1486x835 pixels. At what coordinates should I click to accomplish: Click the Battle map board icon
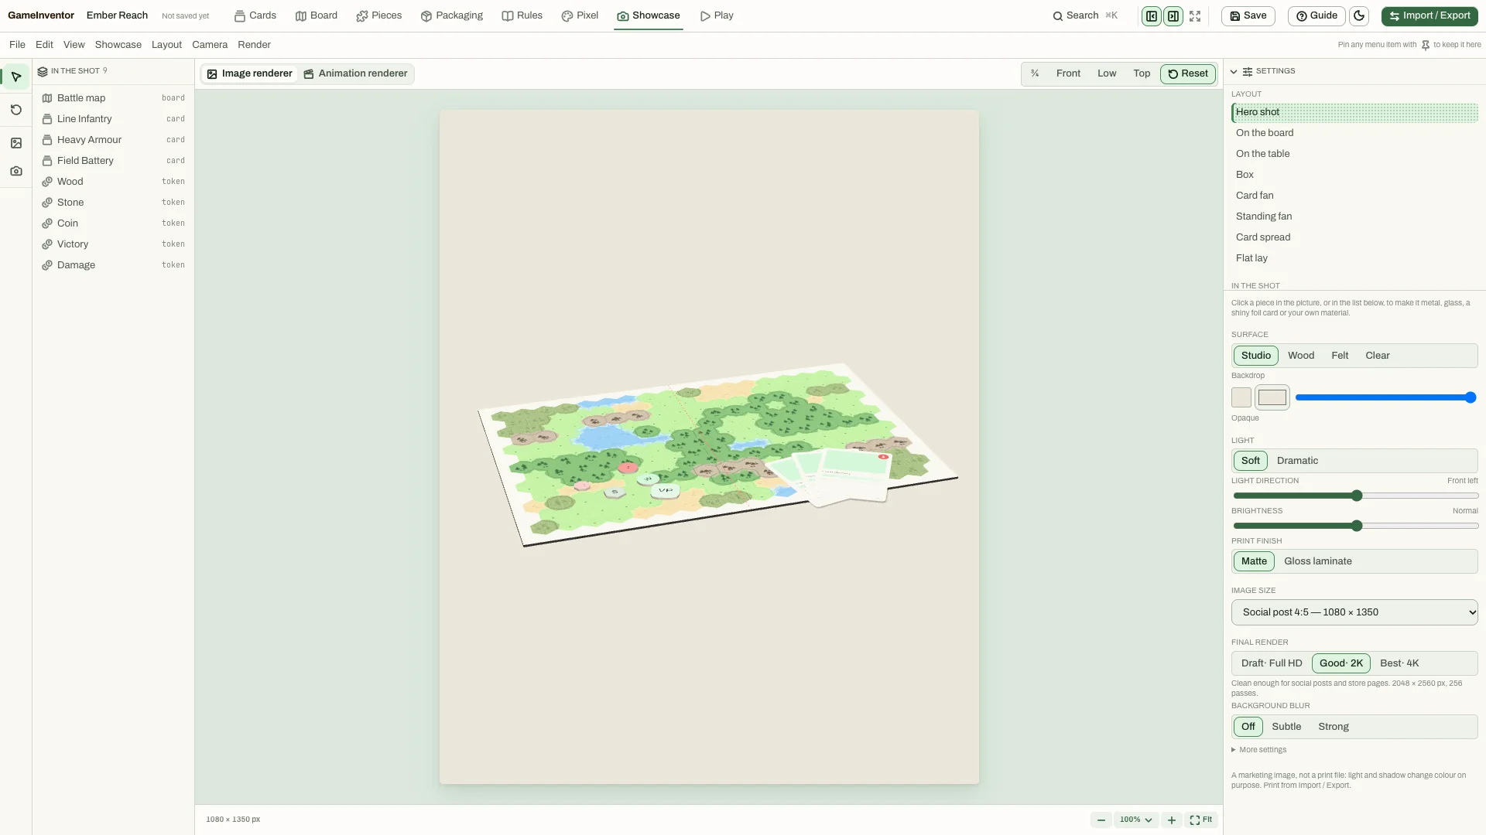tap(47, 98)
